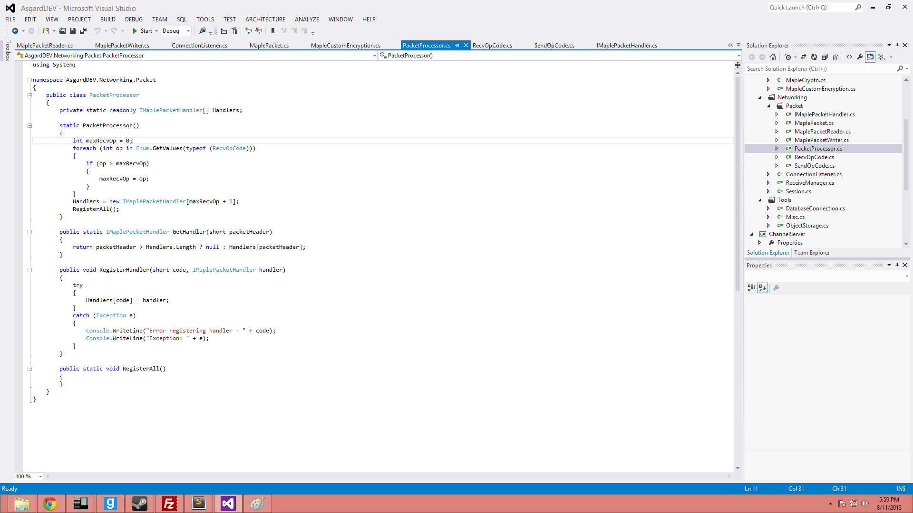Open the Debug configuration dropdown

tap(188, 31)
